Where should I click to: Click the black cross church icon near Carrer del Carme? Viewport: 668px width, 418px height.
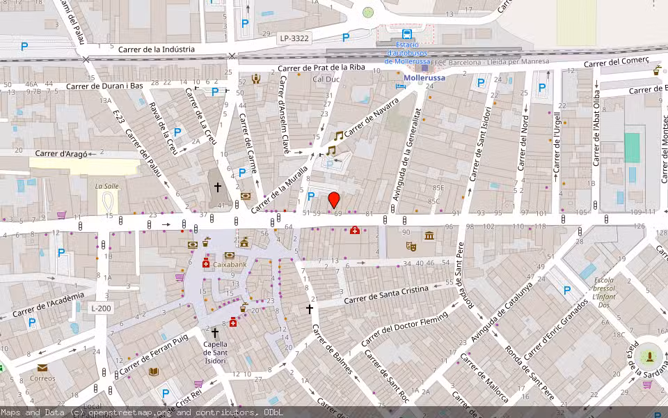(x=218, y=187)
